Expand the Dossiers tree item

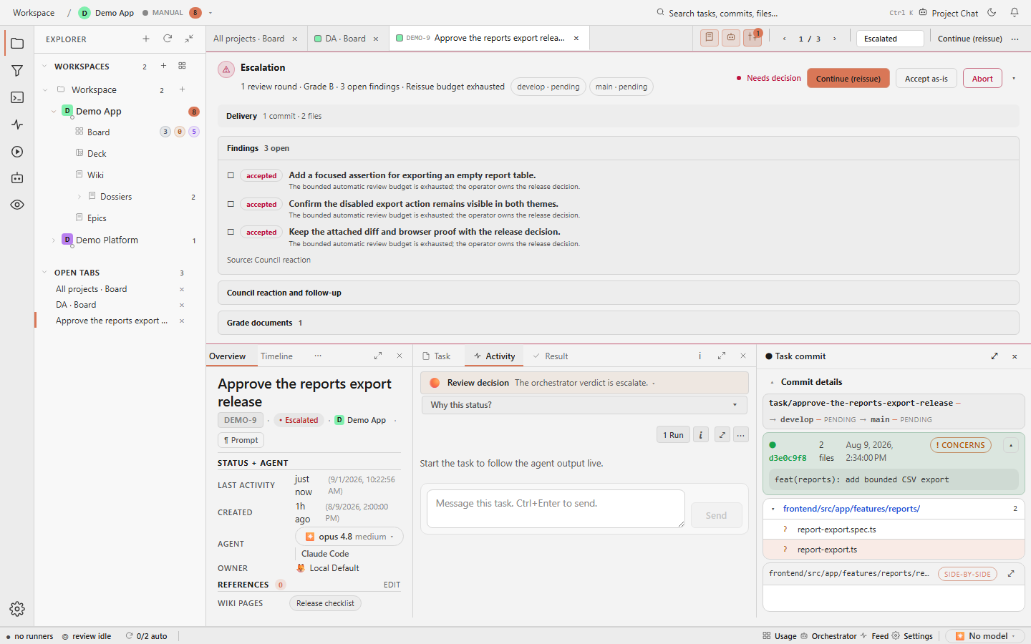point(79,197)
